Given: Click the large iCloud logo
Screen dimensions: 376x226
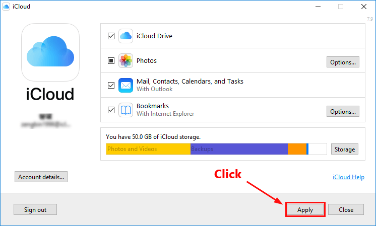Looking at the screenshot, I should pyautogui.click(x=50, y=53).
